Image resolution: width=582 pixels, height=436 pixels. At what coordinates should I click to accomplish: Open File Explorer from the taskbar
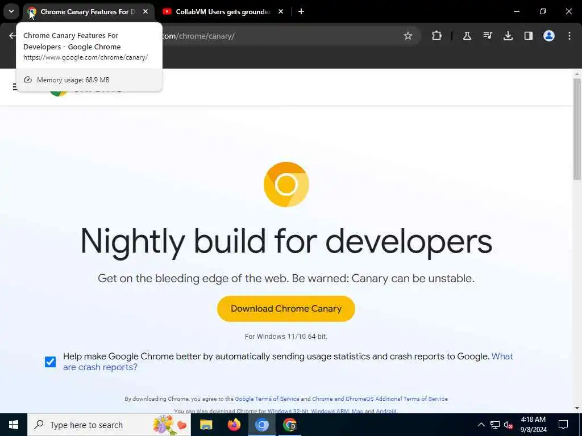(206, 425)
